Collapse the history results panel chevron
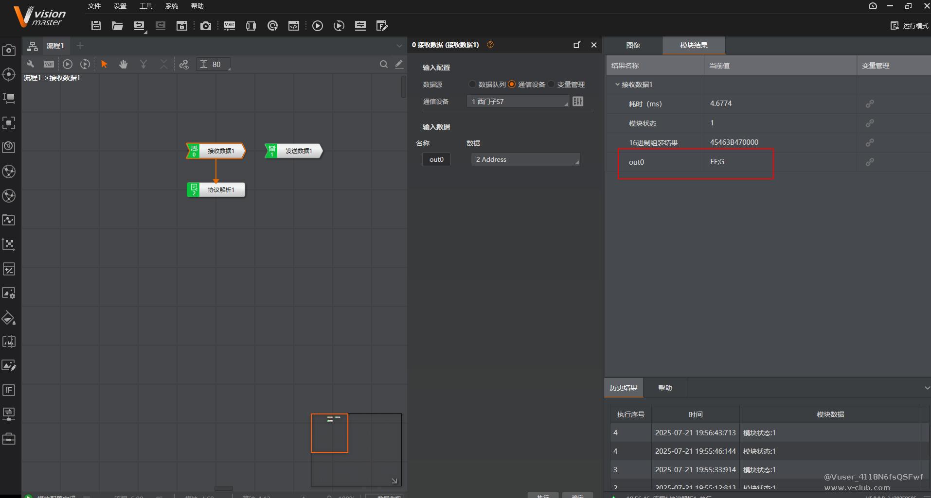Screen dimensions: 931x498 pyautogui.click(x=927, y=388)
